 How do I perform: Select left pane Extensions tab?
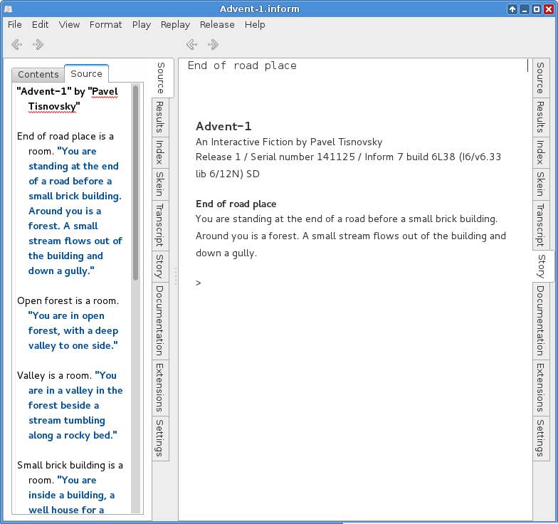[159, 387]
